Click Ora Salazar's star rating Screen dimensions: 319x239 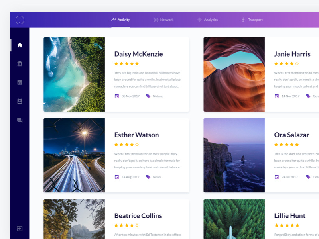click(286, 145)
